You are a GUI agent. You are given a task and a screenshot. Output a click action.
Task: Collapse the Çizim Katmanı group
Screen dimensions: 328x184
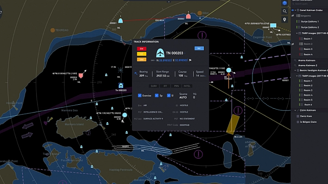click(295, 110)
